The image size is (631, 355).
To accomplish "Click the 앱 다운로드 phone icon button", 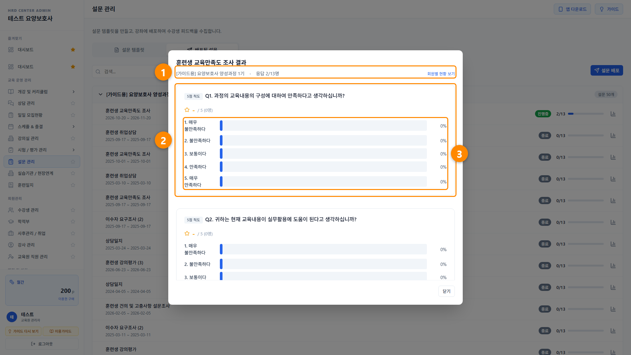I will [x=572, y=9].
